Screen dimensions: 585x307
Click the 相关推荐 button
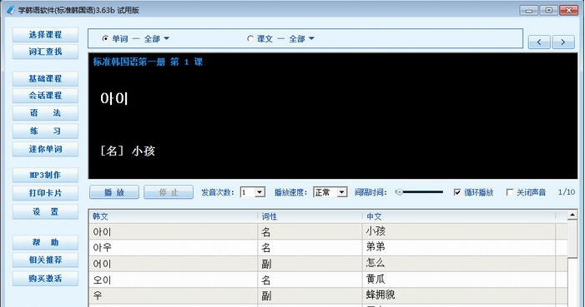(45, 260)
